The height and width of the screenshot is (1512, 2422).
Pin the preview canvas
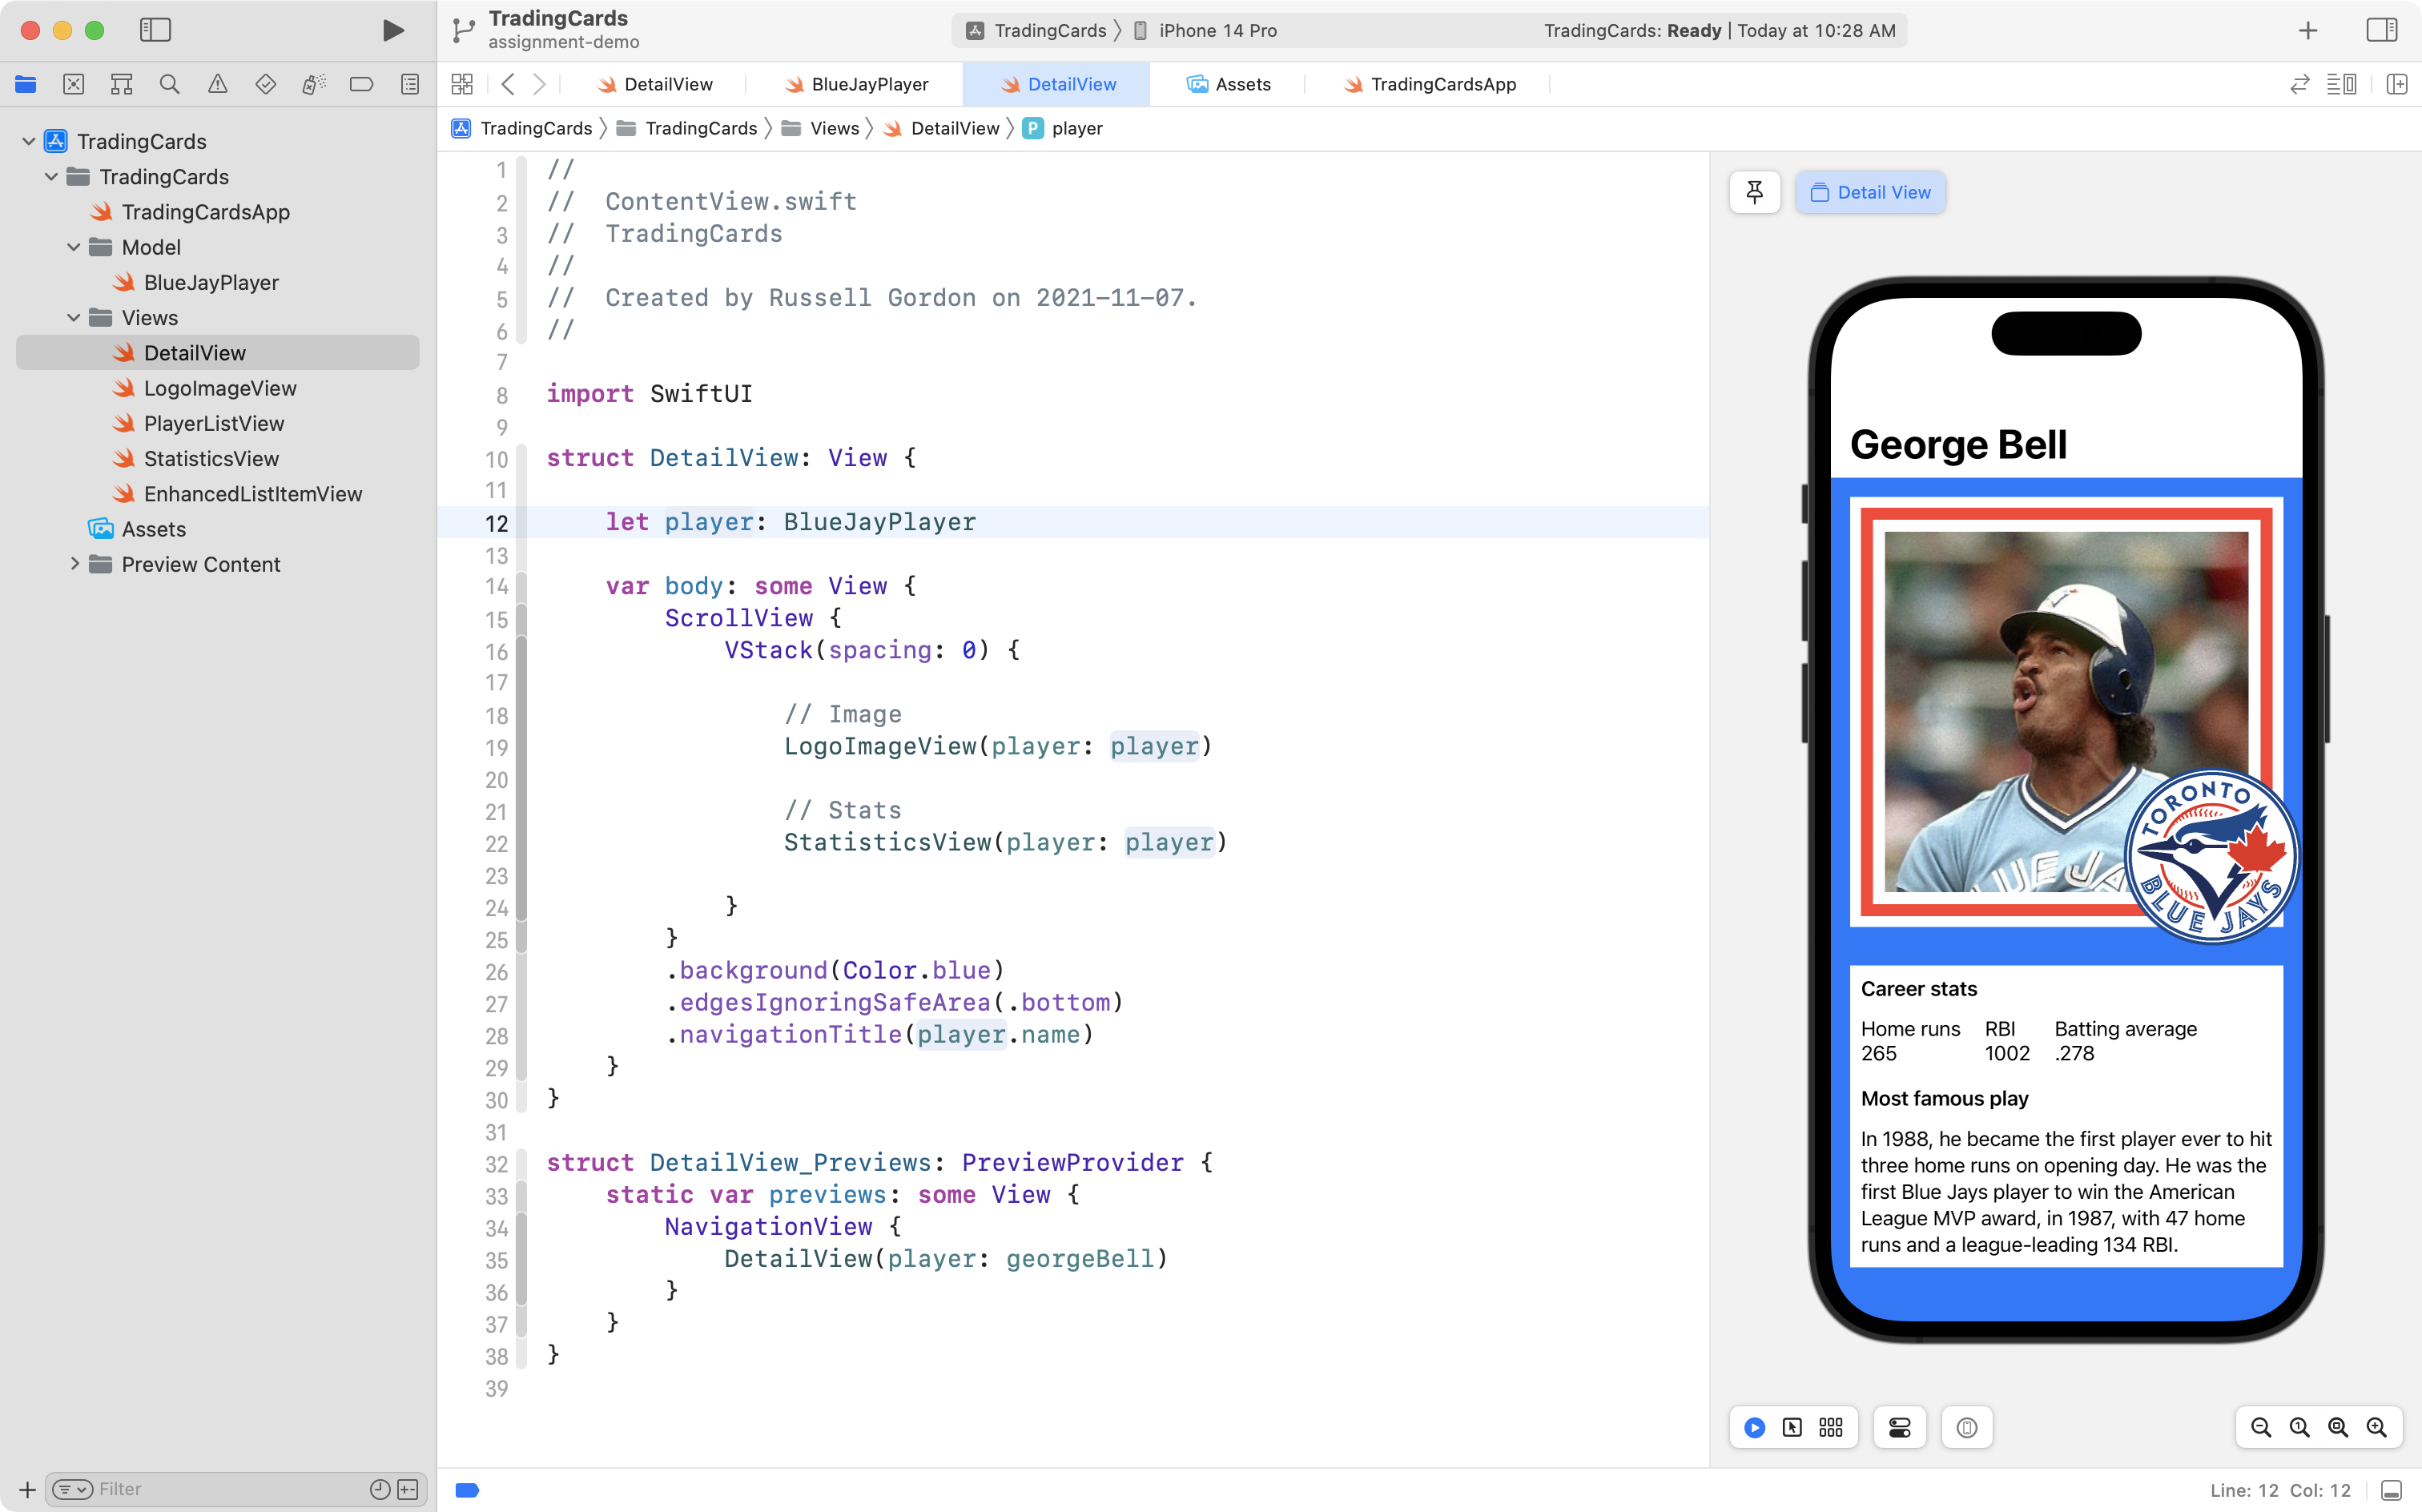[1754, 192]
